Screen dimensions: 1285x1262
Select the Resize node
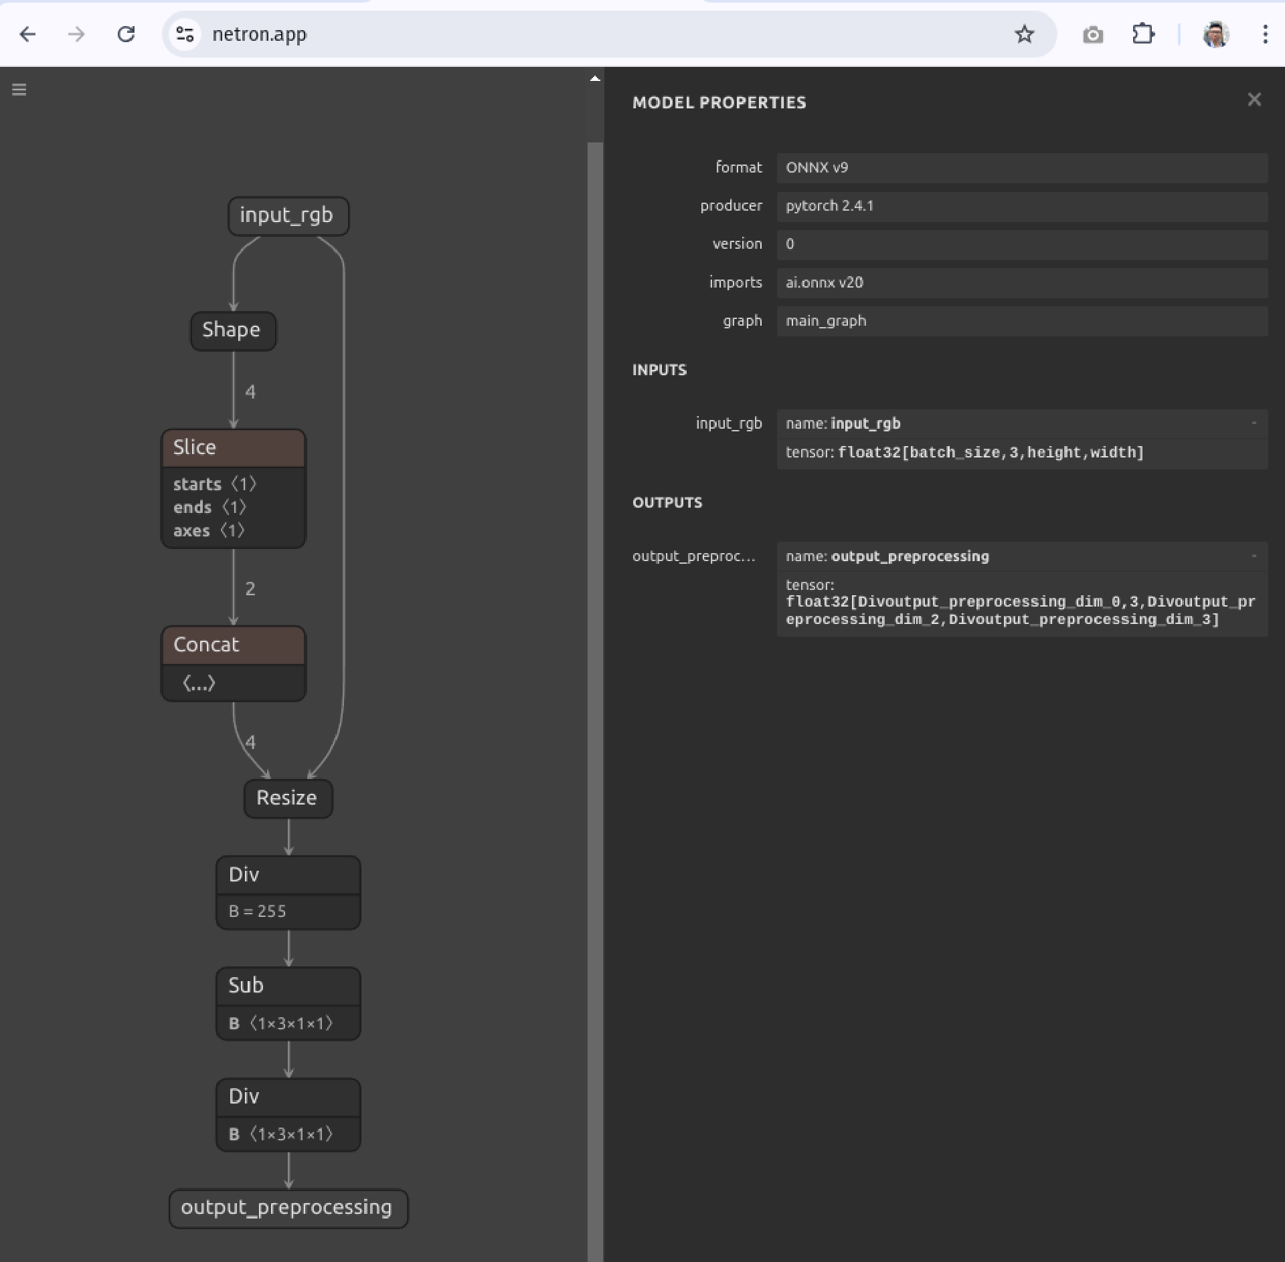click(x=288, y=799)
